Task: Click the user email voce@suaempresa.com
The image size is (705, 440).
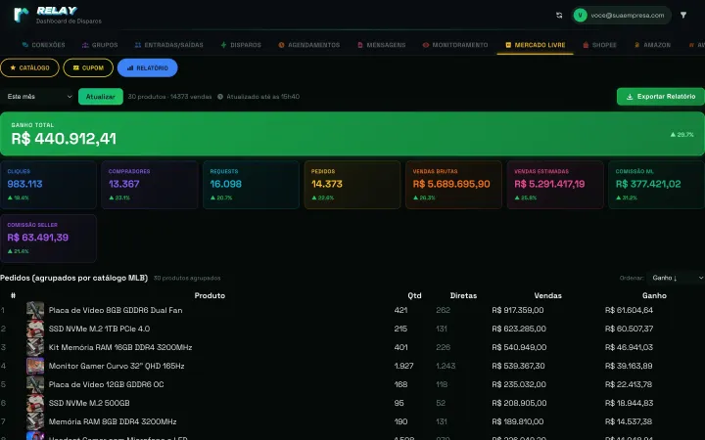Action: point(628,16)
